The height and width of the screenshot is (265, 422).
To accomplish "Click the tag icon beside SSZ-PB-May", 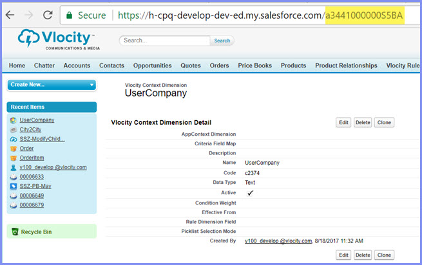I will (14, 187).
